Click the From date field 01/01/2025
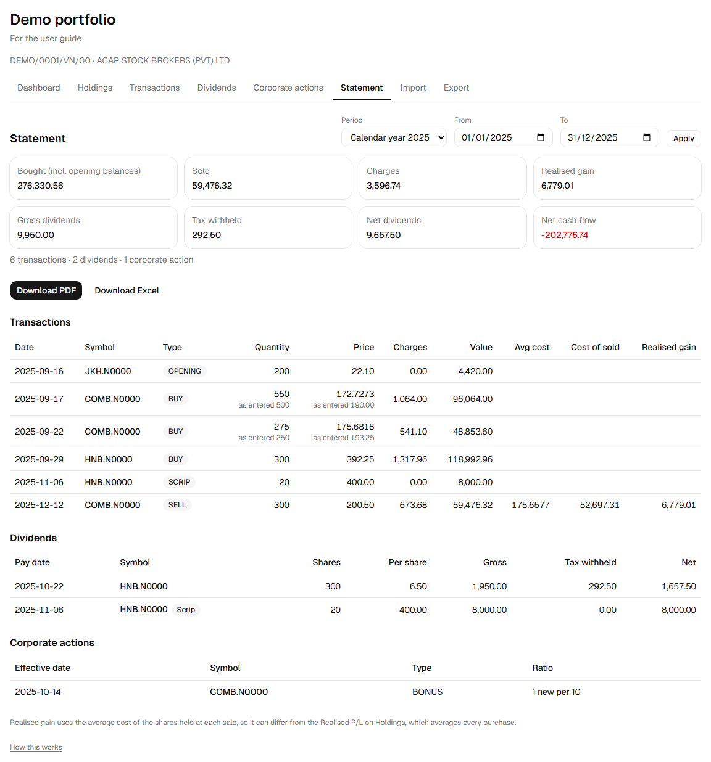 (x=504, y=137)
